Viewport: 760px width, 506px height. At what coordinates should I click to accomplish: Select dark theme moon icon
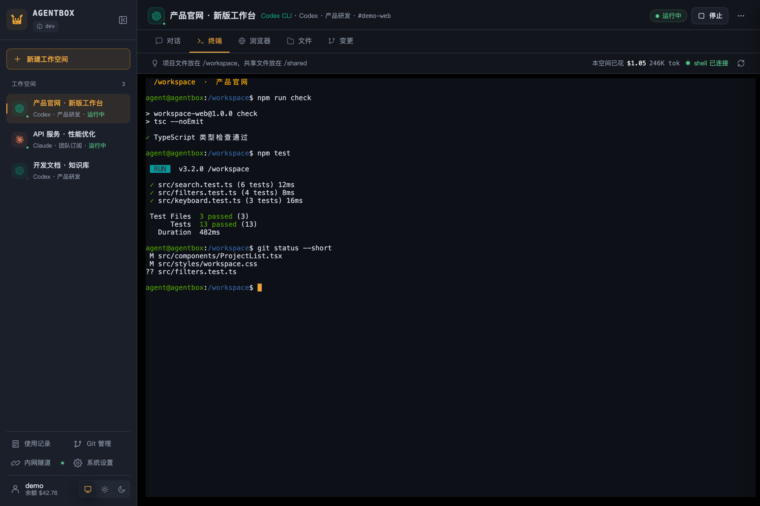(x=121, y=489)
